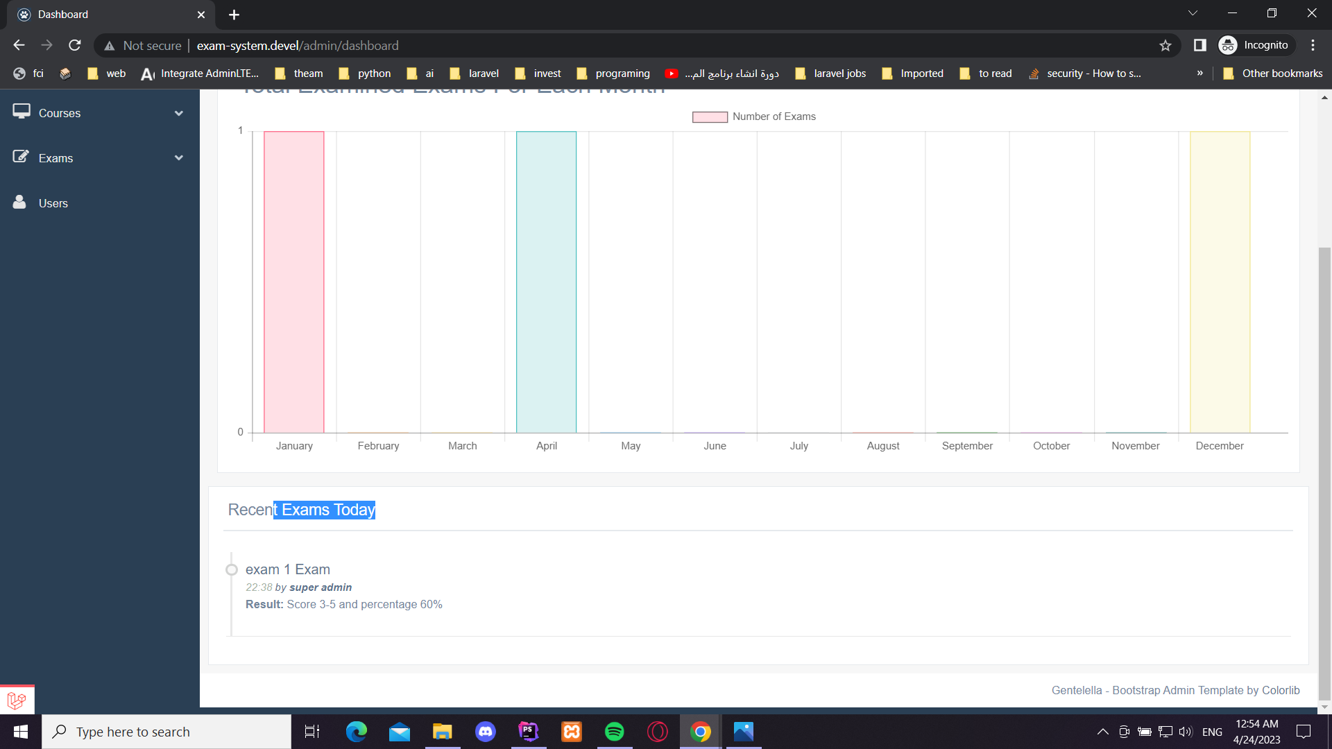1332x749 pixels.
Task: Bookmark this page with the star icon
Action: point(1165,45)
